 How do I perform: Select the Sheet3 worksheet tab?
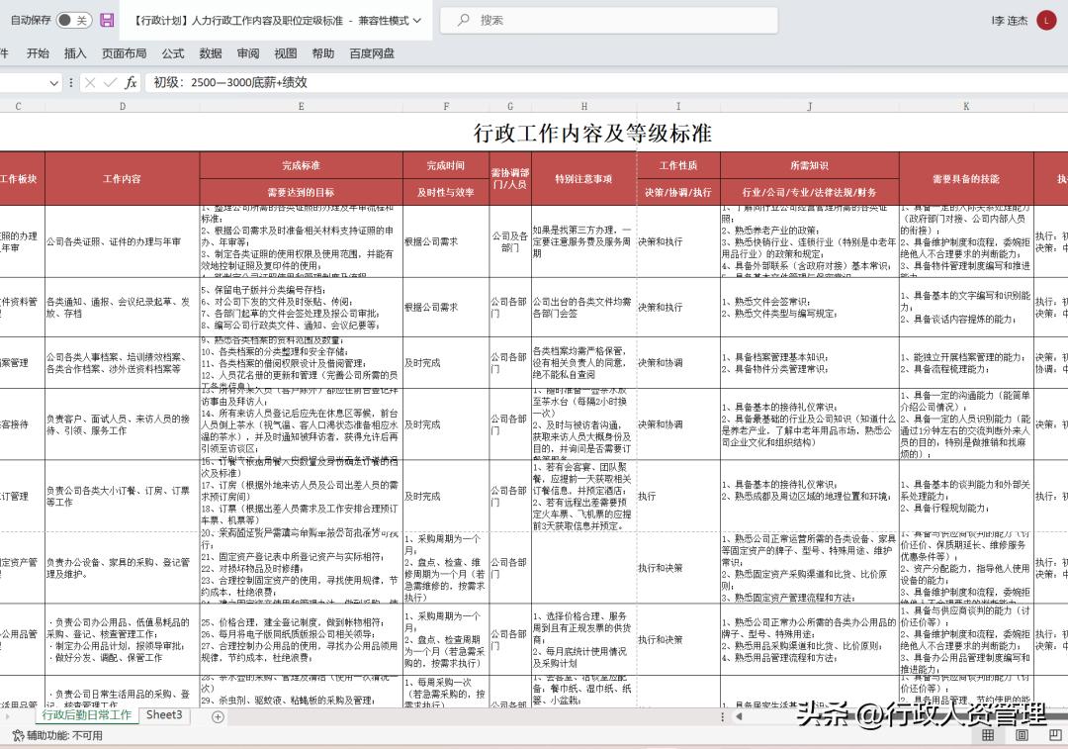click(x=163, y=714)
